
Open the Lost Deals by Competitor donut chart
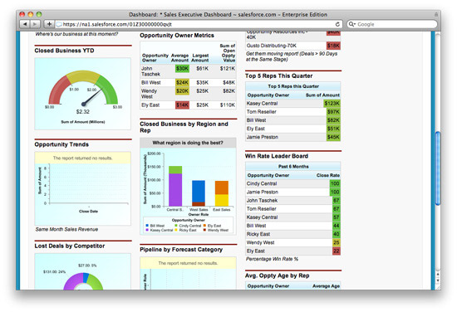click(83, 271)
